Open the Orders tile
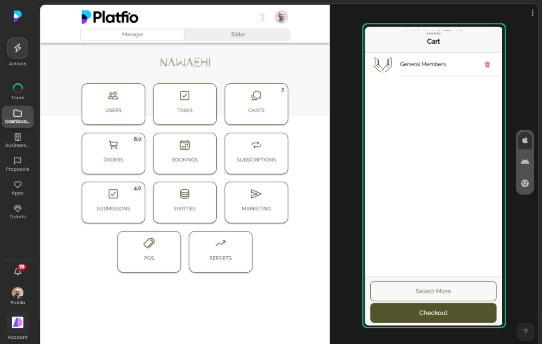Screen dimensions: 542x344 113,153
